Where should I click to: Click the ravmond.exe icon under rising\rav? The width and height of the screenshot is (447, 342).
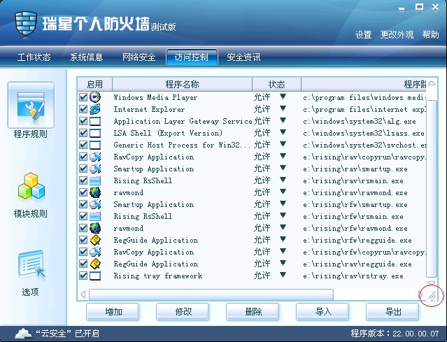(x=95, y=192)
